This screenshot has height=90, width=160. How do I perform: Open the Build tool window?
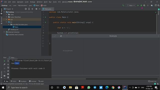tap(41, 81)
